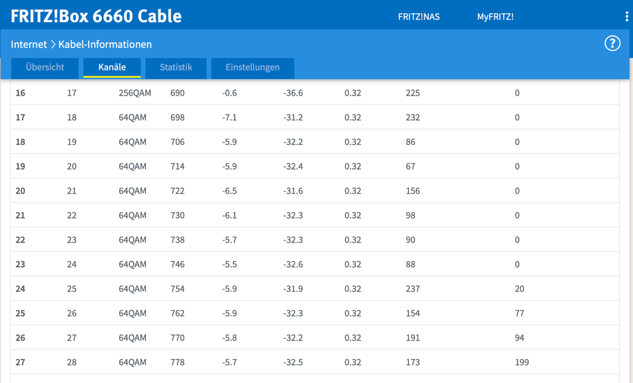Click the frequency value 778
The height and width of the screenshot is (383, 633).
click(x=177, y=363)
